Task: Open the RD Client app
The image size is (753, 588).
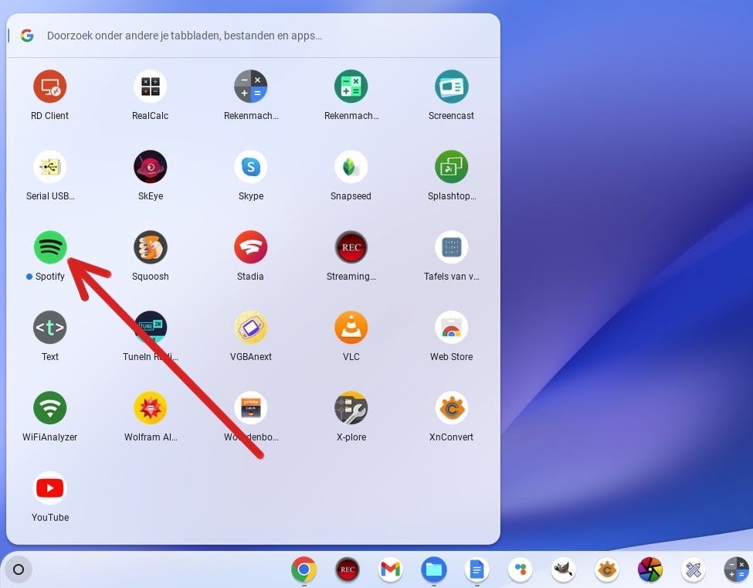Action: point(50,87)
